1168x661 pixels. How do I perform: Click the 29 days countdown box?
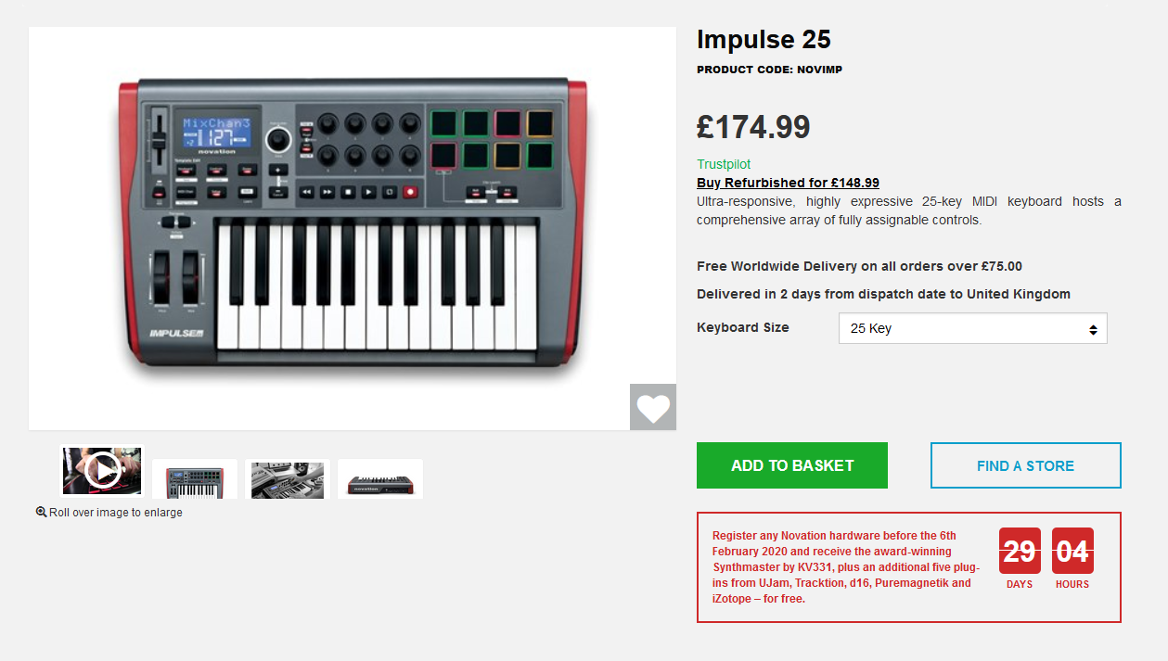(1020, 552)
